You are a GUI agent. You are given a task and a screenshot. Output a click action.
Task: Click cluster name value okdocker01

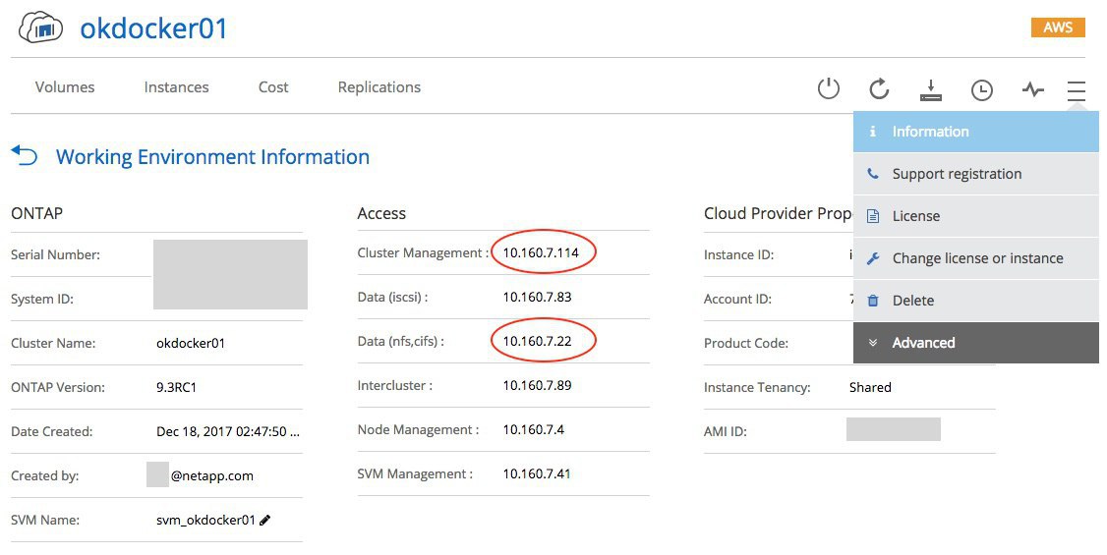pyautogui.click(x=191, y=344)
